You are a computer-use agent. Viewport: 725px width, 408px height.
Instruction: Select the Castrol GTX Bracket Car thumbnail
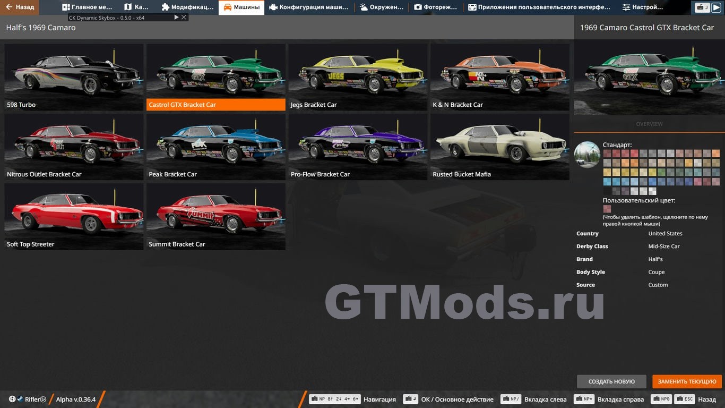click(216, 77)
